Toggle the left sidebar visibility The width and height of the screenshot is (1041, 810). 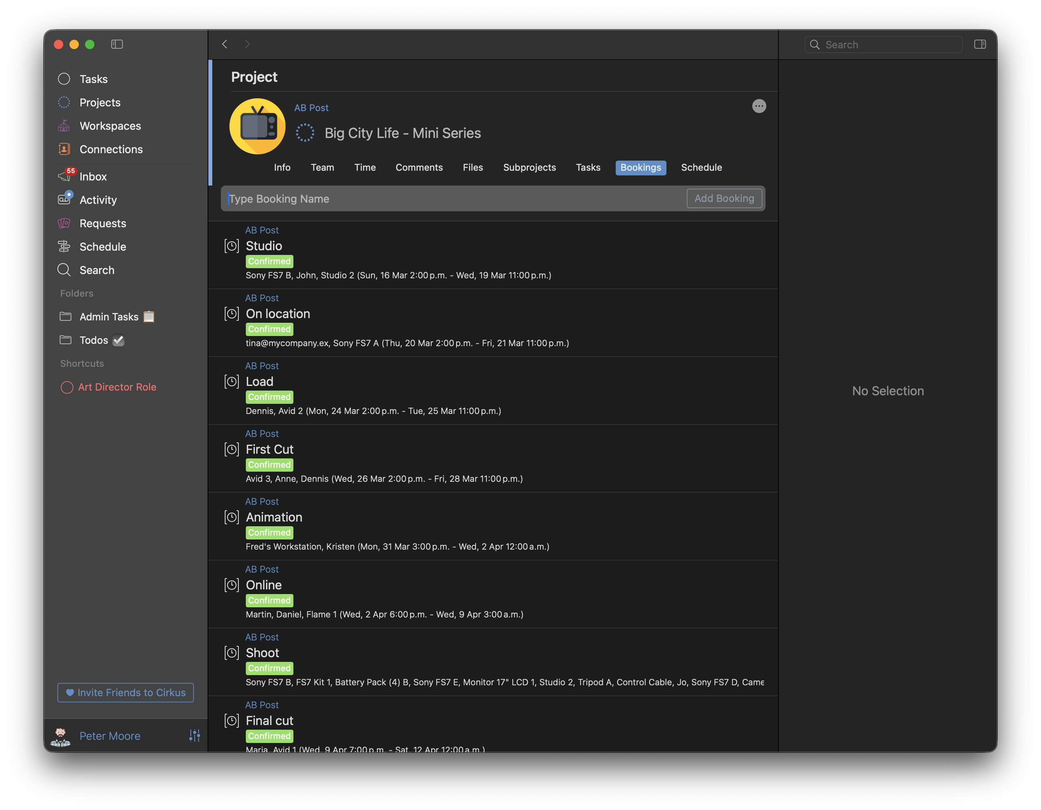pyautogui.click(x=117, y=44)
